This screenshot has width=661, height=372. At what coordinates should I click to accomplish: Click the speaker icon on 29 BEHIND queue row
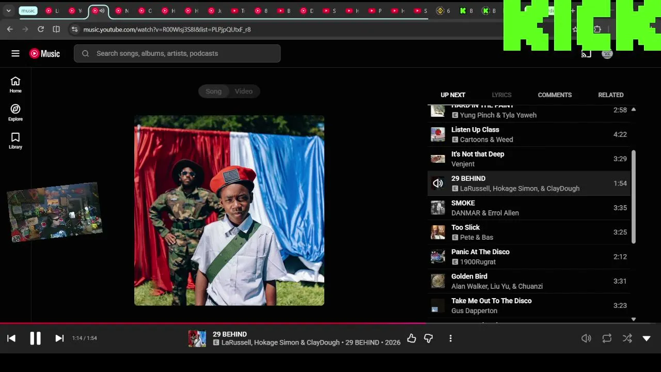(438, 183)
